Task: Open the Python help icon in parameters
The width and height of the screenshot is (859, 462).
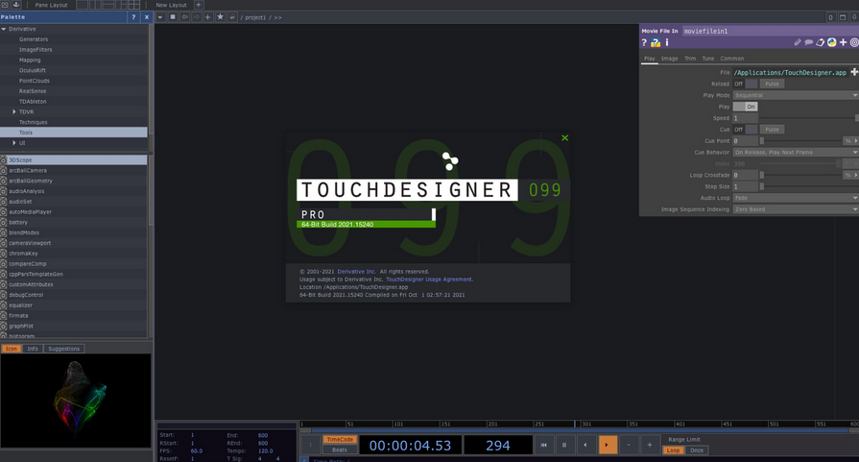Action: coord(656,43)
